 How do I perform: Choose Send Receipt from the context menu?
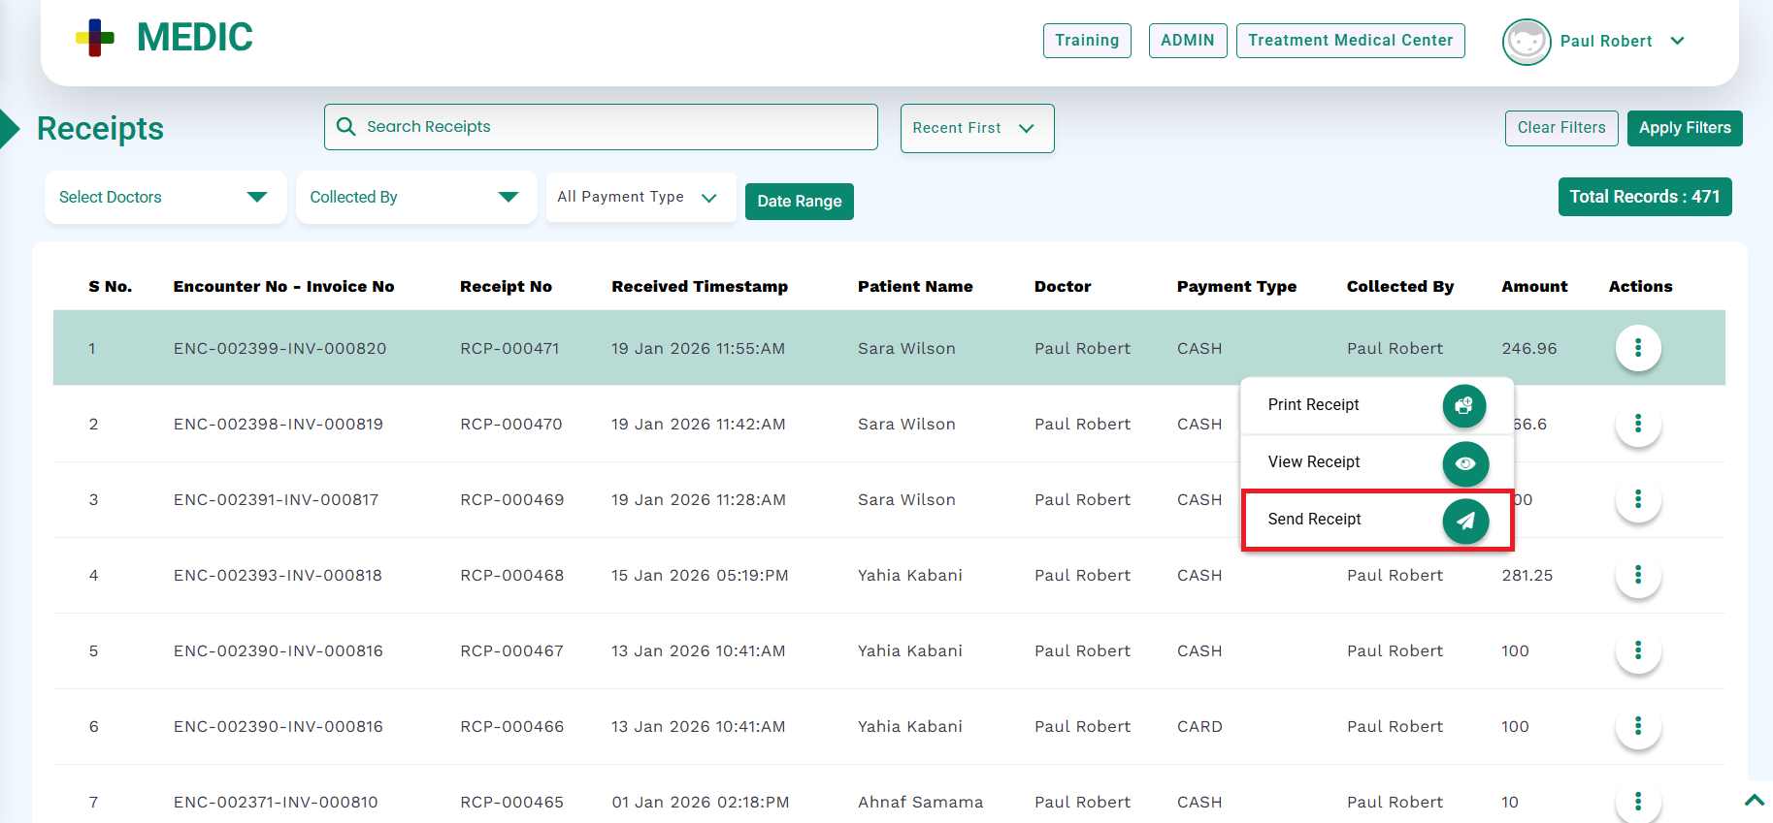(x=1314, y=520)
